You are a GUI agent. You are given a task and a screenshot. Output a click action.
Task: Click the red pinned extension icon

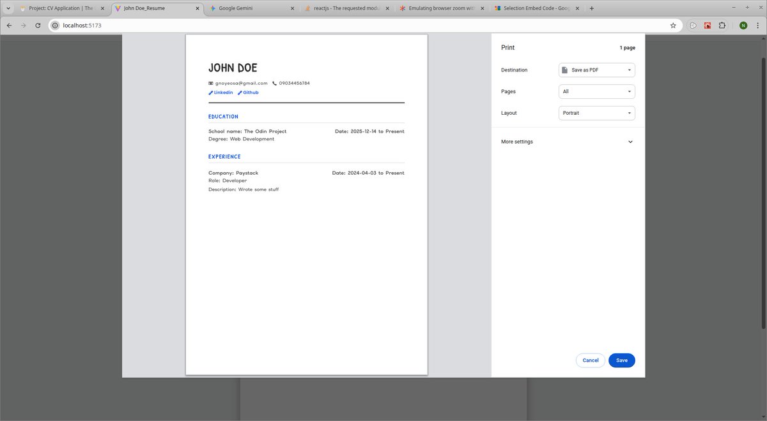(x=708, y=26)
